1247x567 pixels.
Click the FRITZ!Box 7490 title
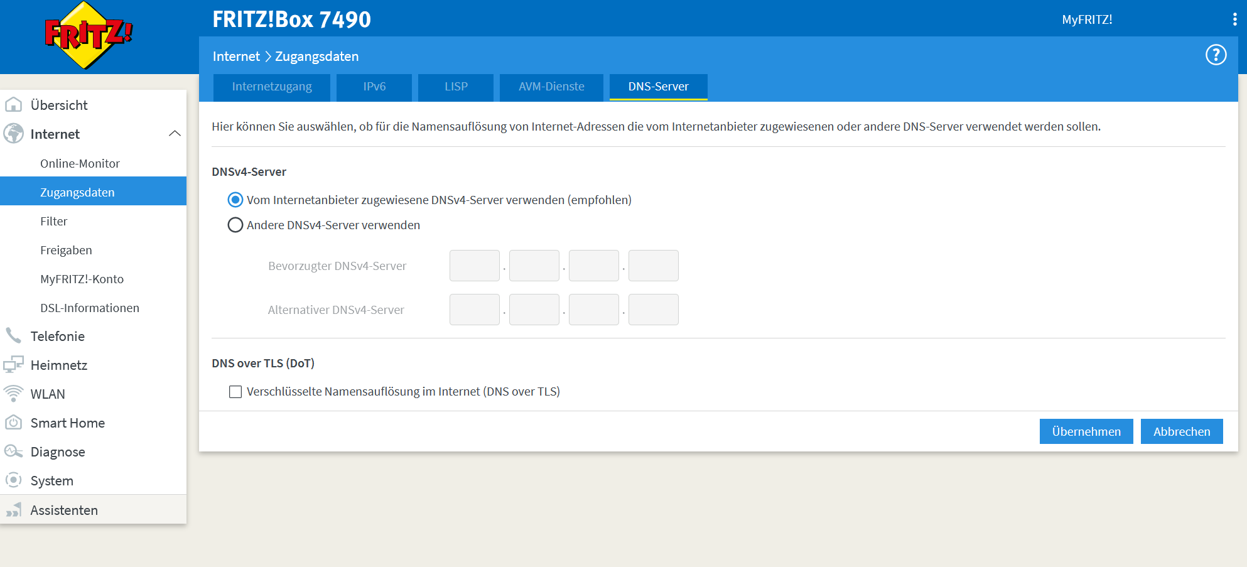pyautogui.click(x=291, y=19)
